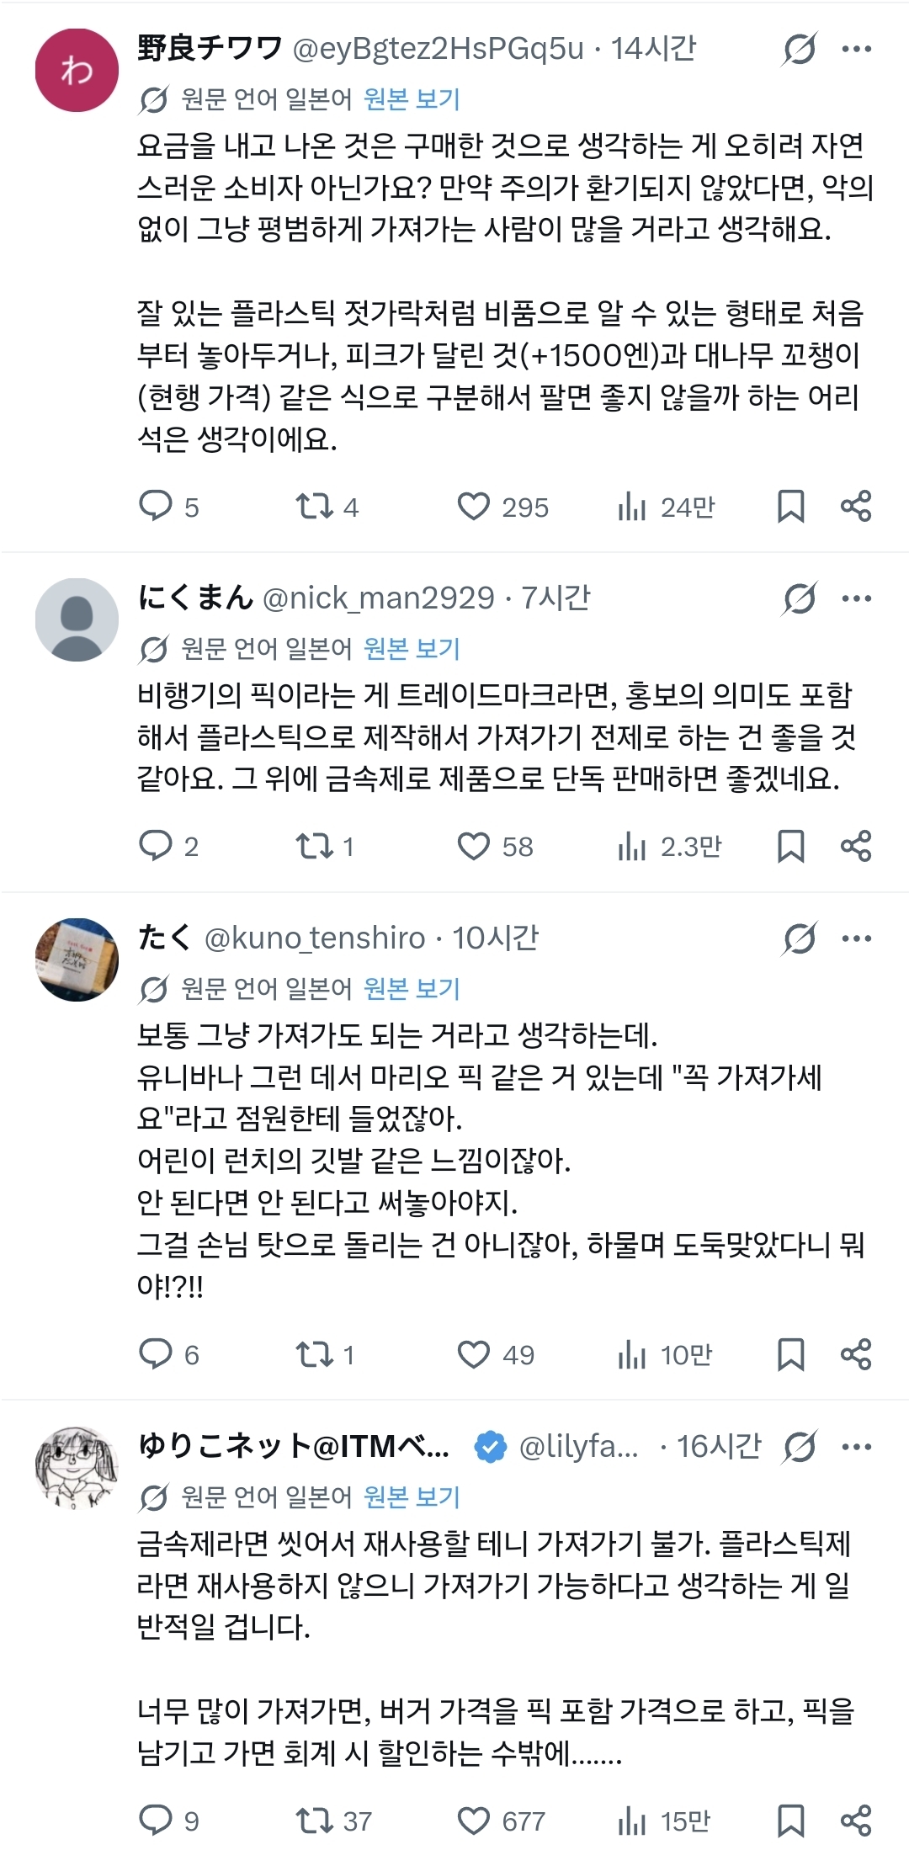Image resolution: width=909 pixels, height=1850 pixels.
Task: Bookmark the にくまん post
Action: coord(790,846)
